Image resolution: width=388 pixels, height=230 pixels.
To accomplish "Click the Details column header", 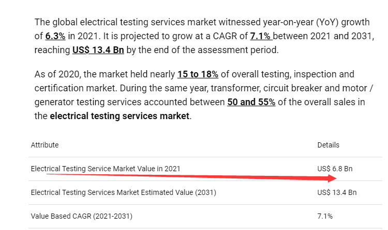I will tap(329, 145).
